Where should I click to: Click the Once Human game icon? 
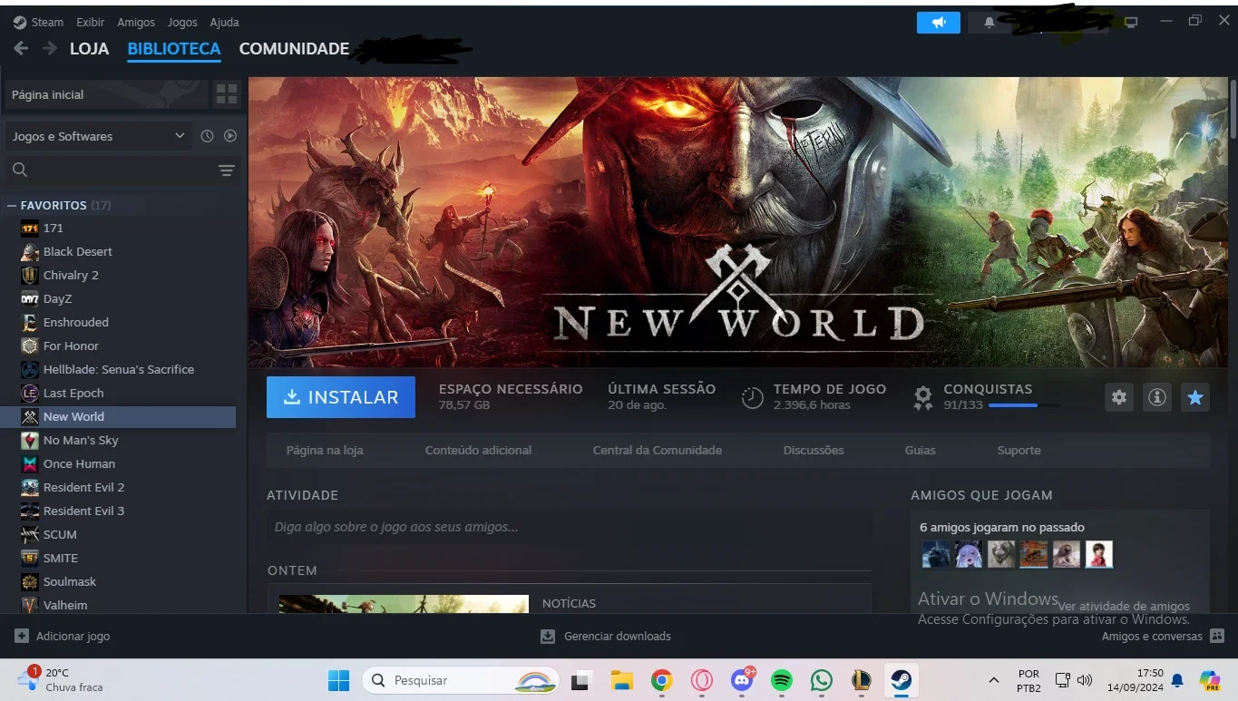click(x=30, y=464)
